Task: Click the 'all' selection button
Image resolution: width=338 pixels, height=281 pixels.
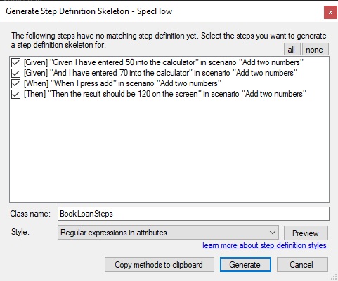Action: (292, 50)
